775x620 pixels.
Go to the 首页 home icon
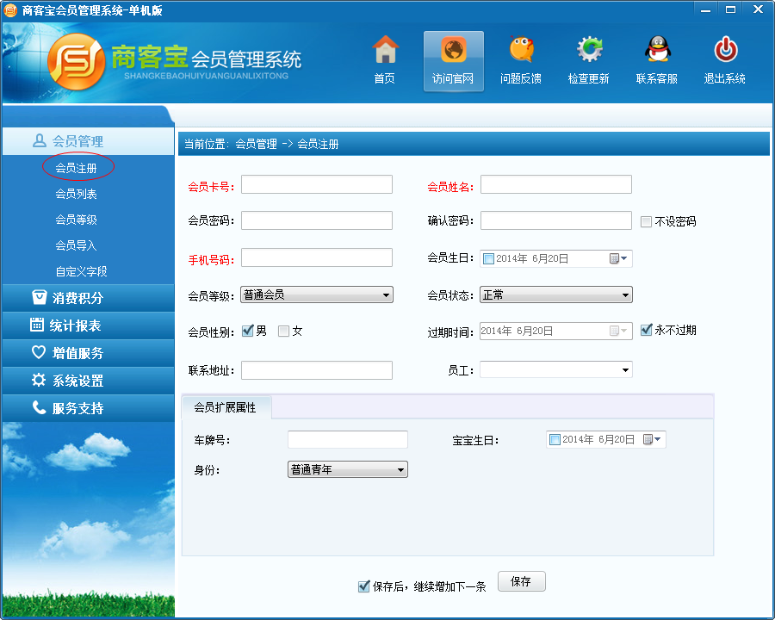click(x=385, y=49)
